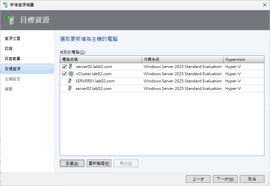Open the 探索範圍 wizard step
The height and width of the screenshot is (186, 270).
click(x=12, y=59)
